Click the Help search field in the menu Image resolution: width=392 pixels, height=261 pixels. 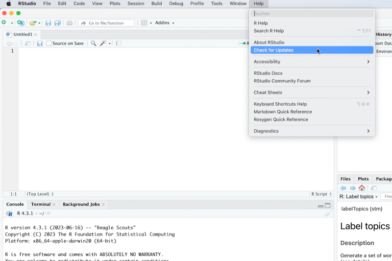312,14
